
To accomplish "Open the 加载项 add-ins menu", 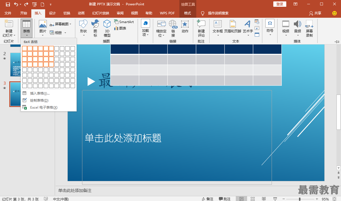I will coord(146,28).
